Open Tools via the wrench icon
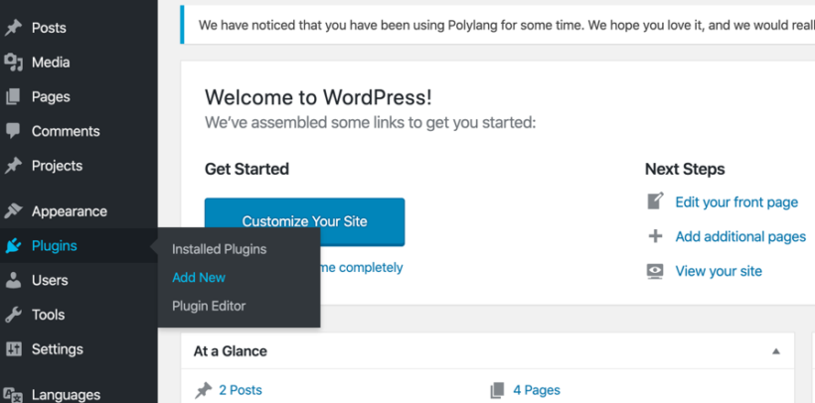Screen dimensions: 815x403 (14, 315)
